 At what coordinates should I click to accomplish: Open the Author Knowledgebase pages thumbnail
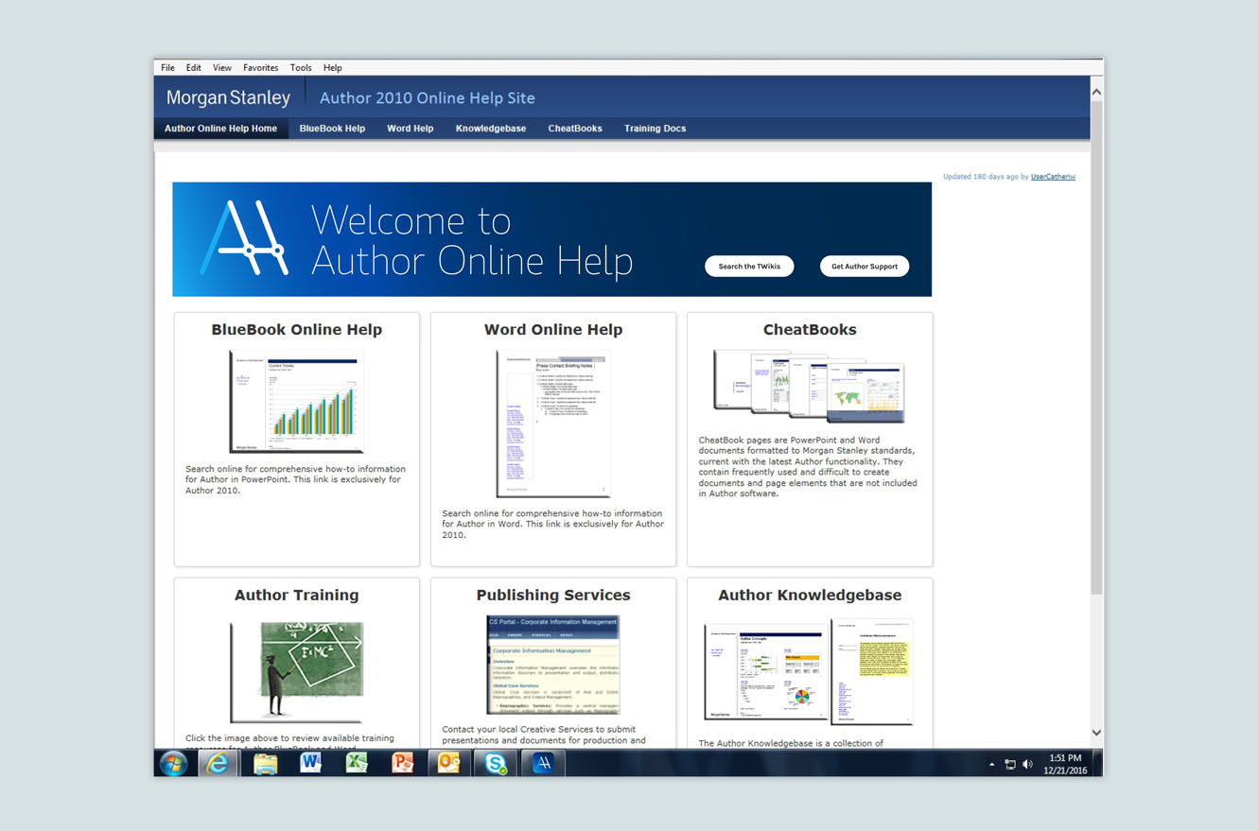tap(809, 671)
